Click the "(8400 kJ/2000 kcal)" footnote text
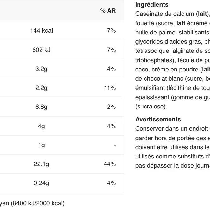Image resolution: width=210 pixels, height=210 pixels. (x=38, y=203)
